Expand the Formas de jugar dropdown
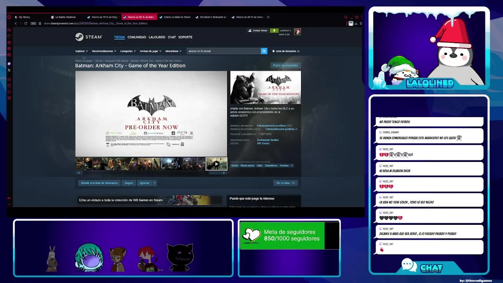 tap(151, 51)
